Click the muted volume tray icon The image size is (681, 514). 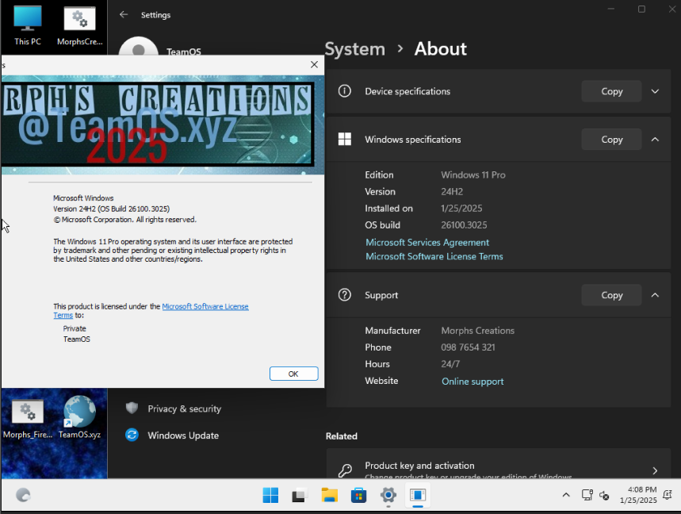click(604, 495)
